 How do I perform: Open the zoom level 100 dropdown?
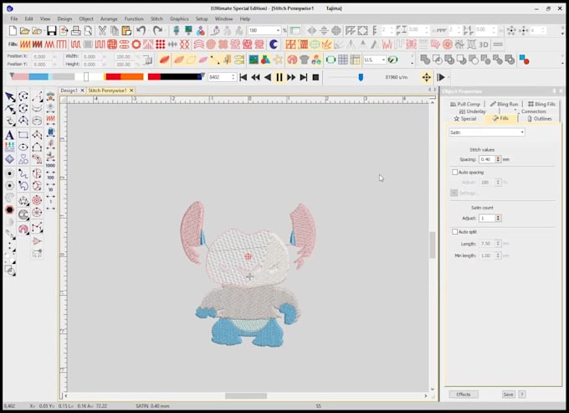(278, 30)
